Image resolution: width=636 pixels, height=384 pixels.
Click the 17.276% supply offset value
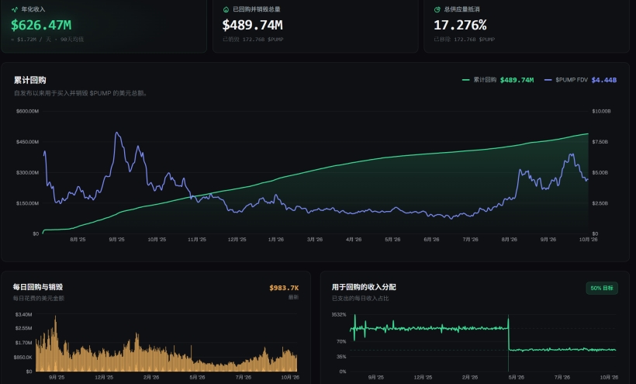[x=460, y=25]
